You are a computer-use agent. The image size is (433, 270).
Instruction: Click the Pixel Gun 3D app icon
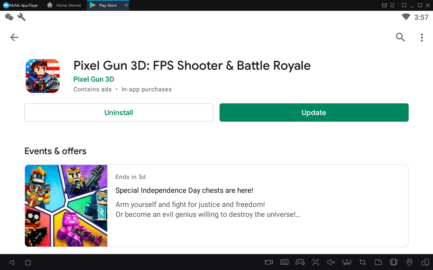tap(43, 76)
